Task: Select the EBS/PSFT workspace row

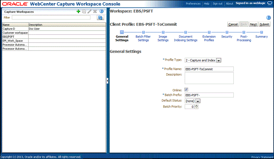Action: click(54, 37)
